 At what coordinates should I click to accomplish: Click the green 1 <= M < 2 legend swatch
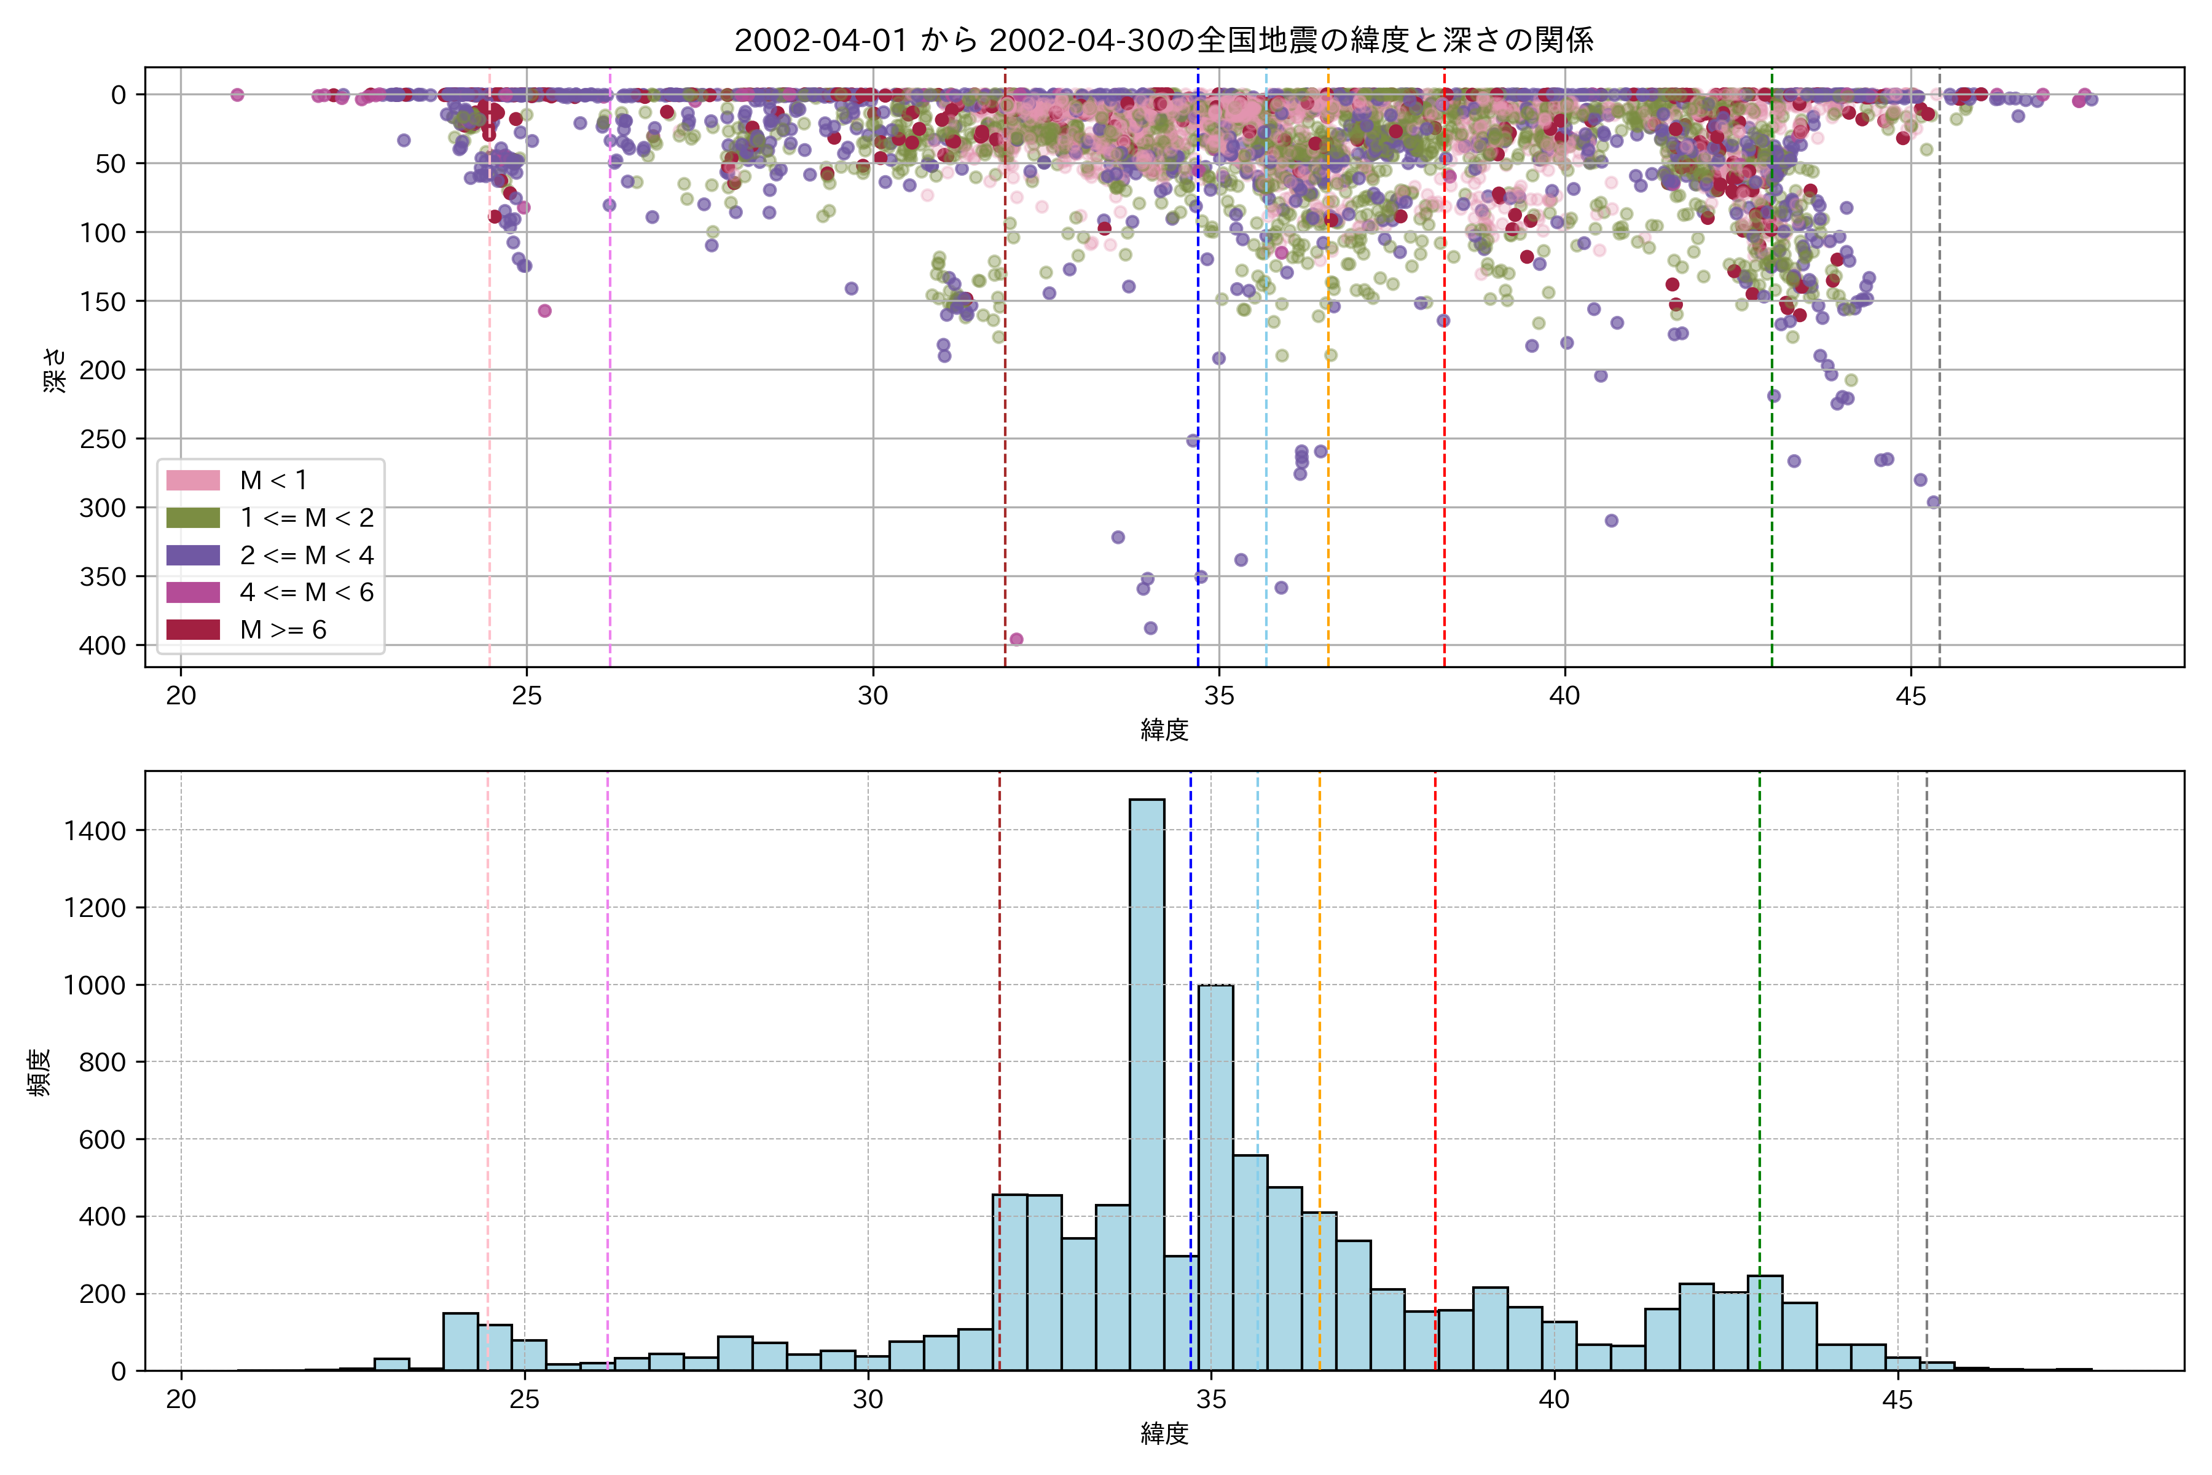193,518
